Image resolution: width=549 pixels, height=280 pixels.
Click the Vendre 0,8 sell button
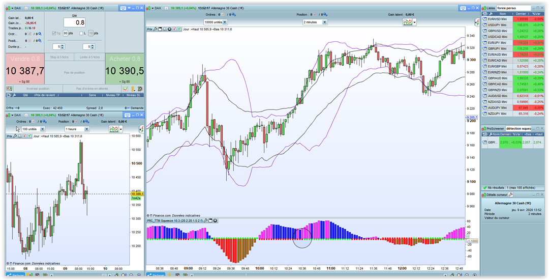click(25, 69)
